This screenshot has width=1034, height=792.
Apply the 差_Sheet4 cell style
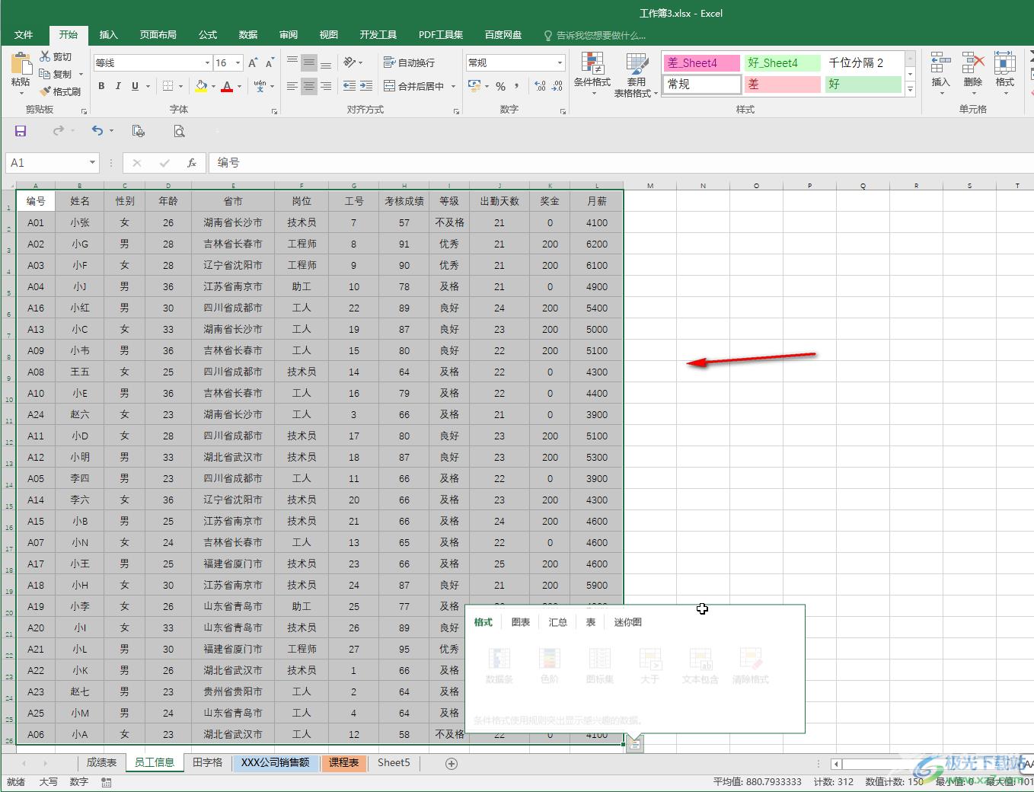pyautogui.click(x=701, y=63)
